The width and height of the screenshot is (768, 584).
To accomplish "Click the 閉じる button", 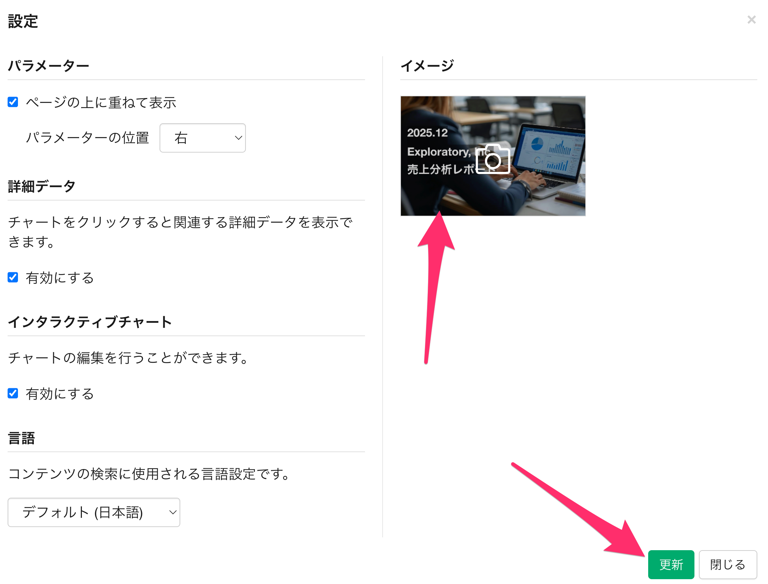I will click(x=727, y=565).
